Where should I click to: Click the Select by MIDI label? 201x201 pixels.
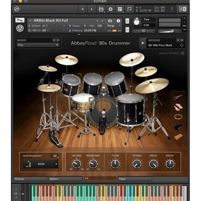[169, 53]
